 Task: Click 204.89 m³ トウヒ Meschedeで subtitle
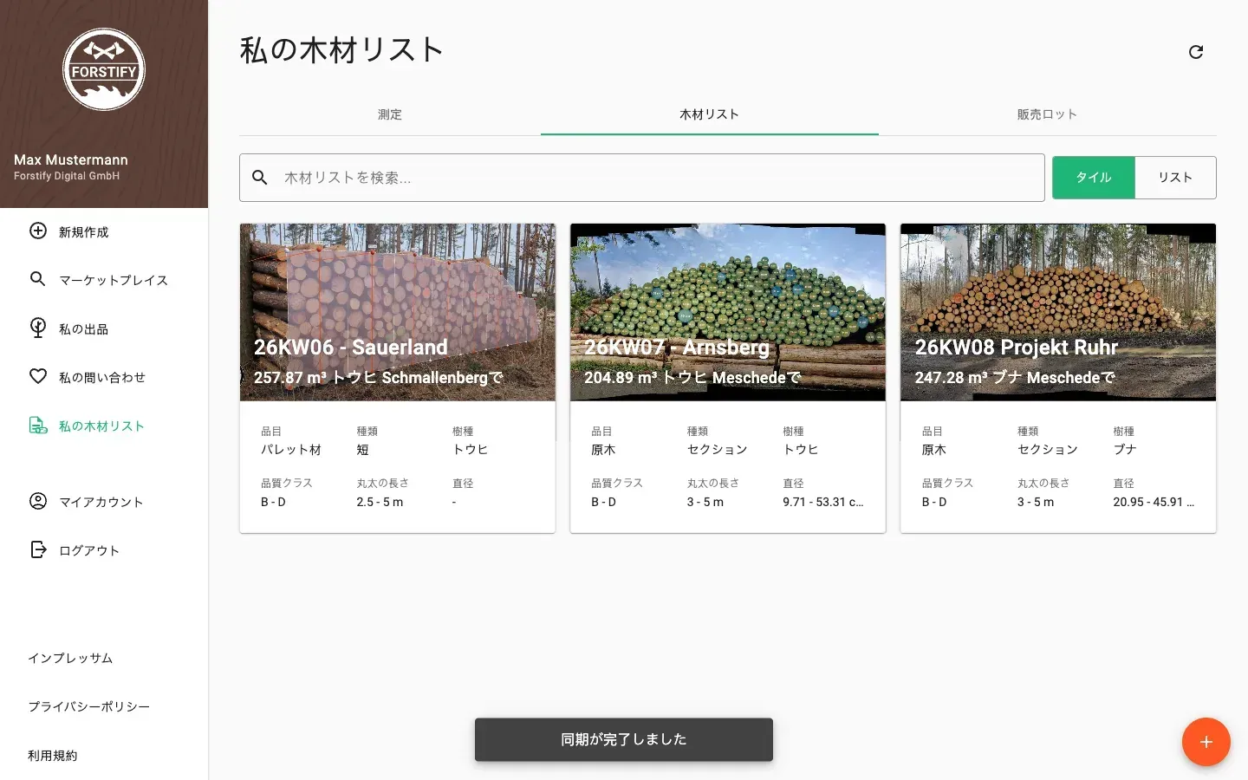[x=692, y=378]
